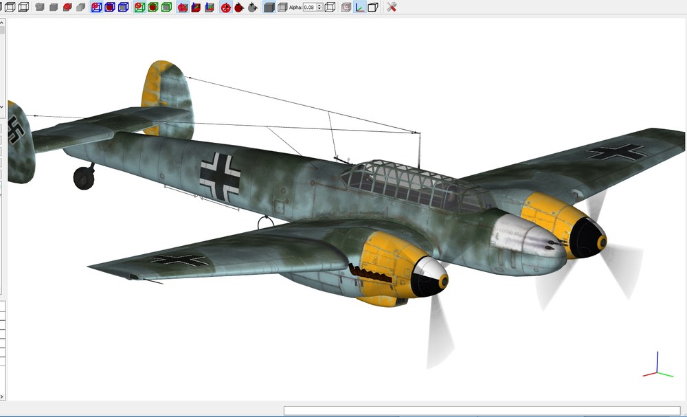Image resolution: width=687 pixels, height=417 pixels.
Task: Click the wireframe cube right of Alpha
Action: point(330,7)
